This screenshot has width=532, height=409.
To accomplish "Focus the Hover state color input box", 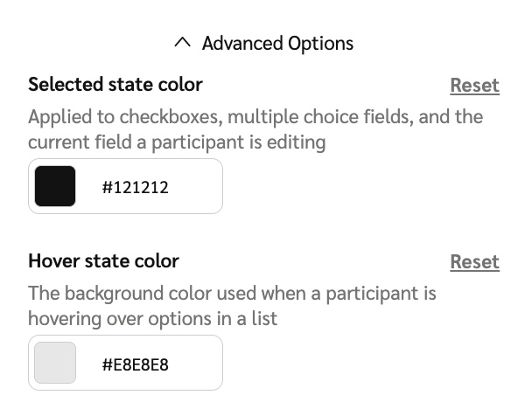I will coord(192,363).
